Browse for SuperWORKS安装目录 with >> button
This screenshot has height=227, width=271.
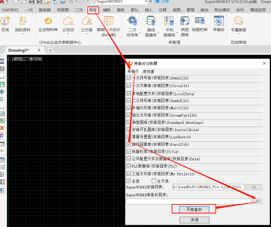[254, 187]
